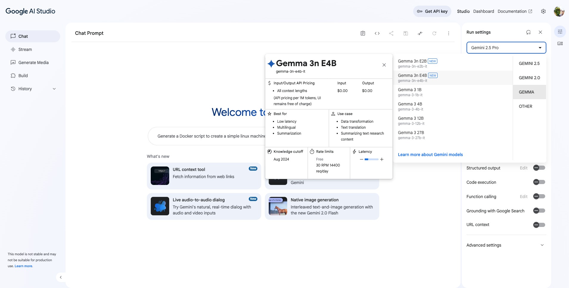Click the Get code brackets icon
Viewport: 569px width, 288px height.
click(x=377, y=33)
